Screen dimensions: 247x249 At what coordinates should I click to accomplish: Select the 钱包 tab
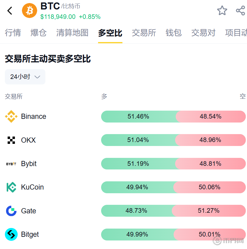[x=174, y=33]
